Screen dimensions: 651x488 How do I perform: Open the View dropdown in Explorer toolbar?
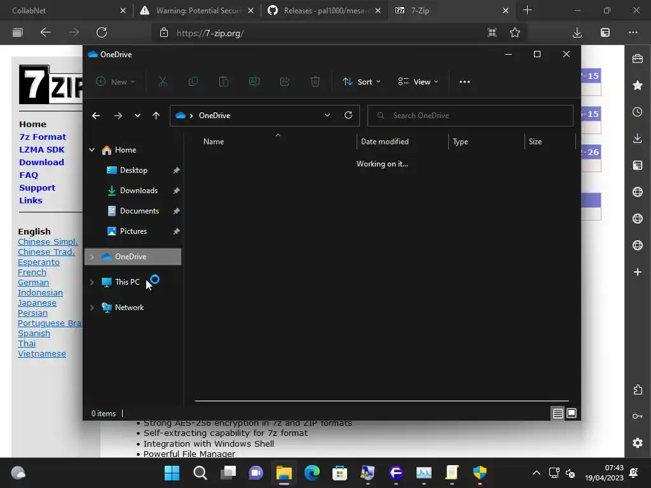(x=418, y=82)
